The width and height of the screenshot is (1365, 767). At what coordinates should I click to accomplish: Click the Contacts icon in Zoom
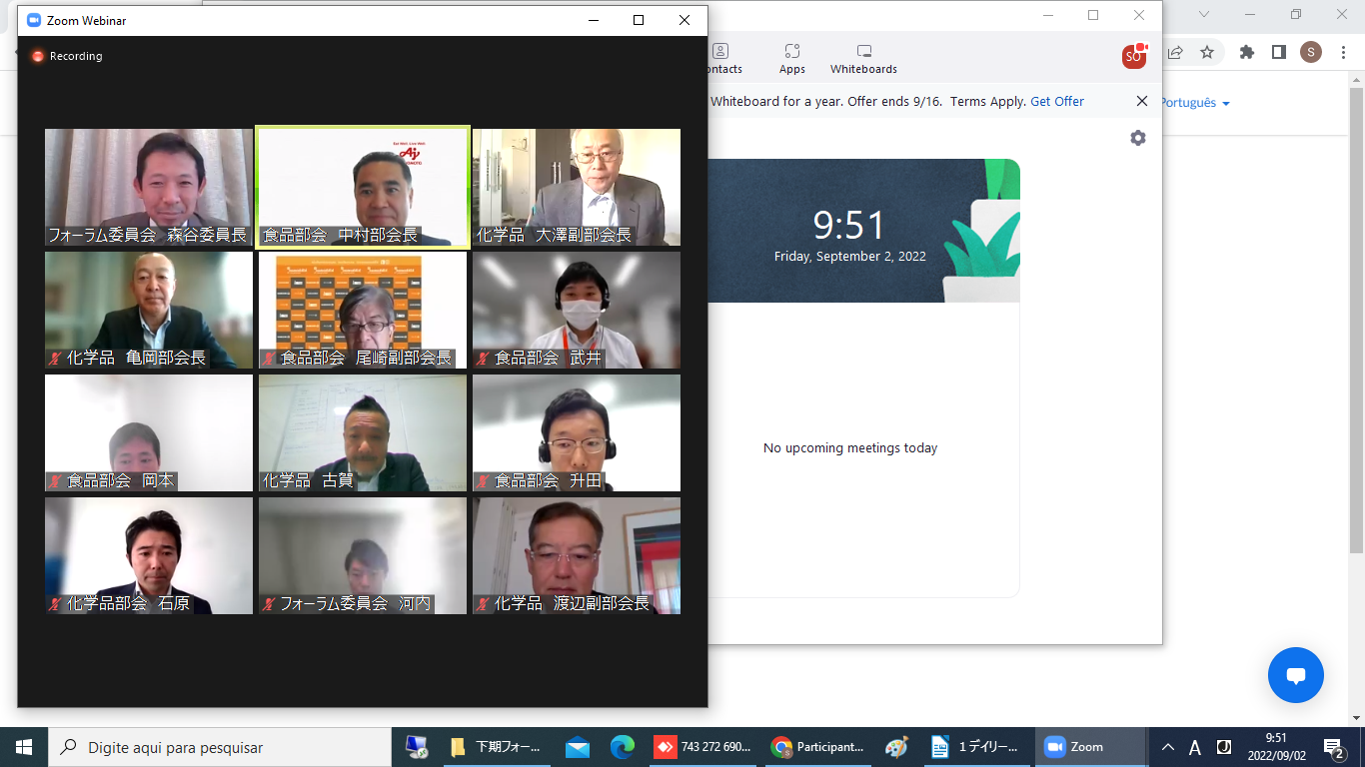[720, 59]
